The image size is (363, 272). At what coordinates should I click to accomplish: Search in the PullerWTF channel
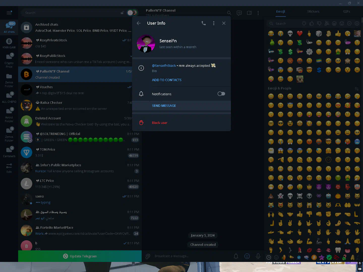229,13
